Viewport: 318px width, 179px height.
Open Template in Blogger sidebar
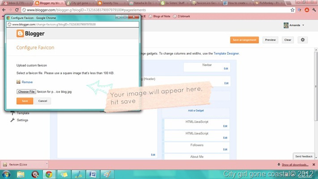pyautogui.click(x=23, y=113)
